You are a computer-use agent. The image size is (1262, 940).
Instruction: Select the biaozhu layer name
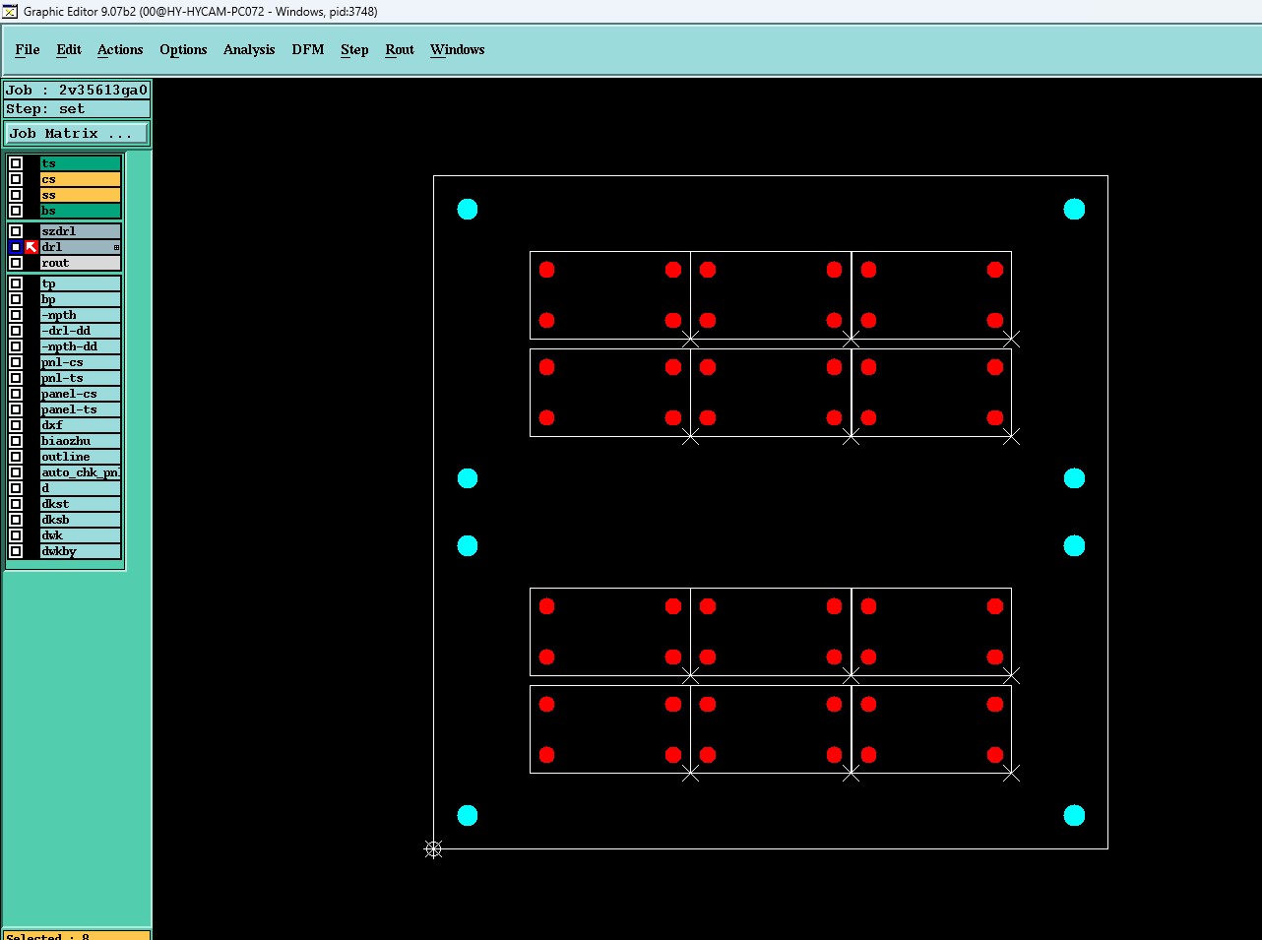coord(81,441)
